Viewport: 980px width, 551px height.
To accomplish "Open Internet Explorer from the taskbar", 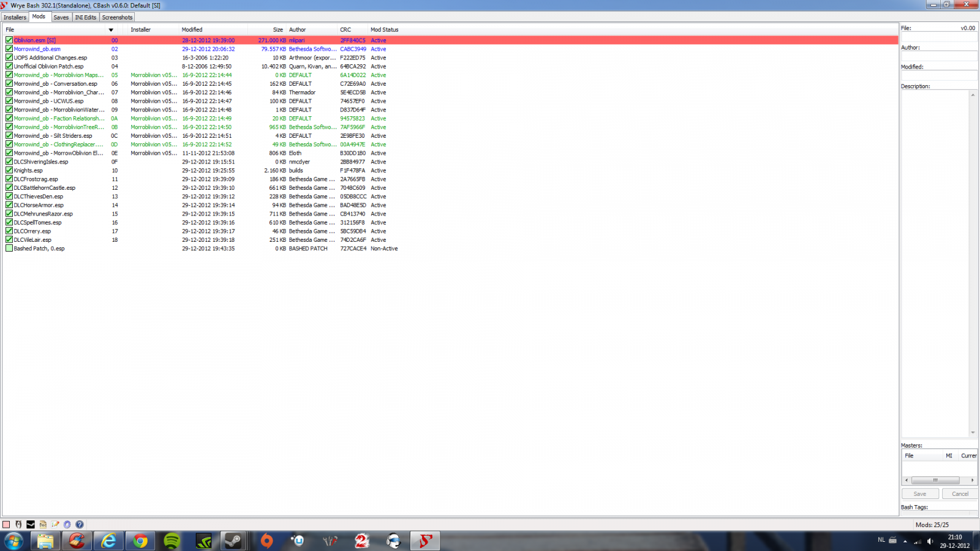I will [109, 541].
